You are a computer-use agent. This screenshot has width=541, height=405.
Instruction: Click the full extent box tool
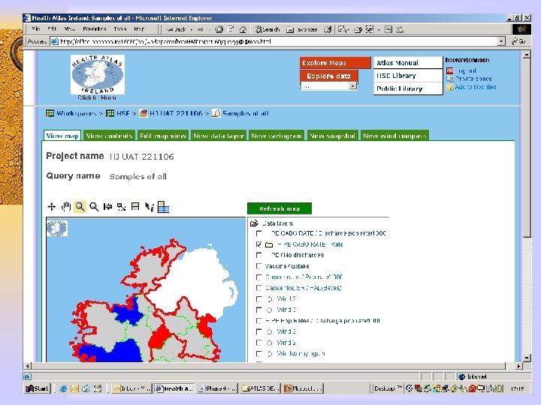point(135,207)
